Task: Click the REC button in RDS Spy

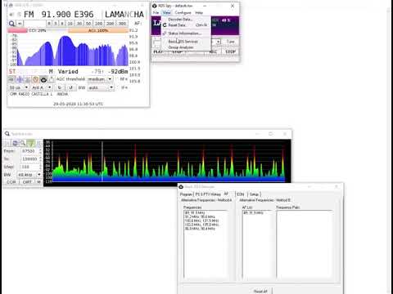Action: tap(214, 51)
